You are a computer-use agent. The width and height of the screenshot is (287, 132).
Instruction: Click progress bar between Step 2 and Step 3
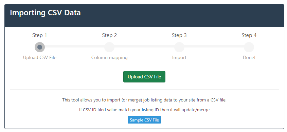coord(144,46)
